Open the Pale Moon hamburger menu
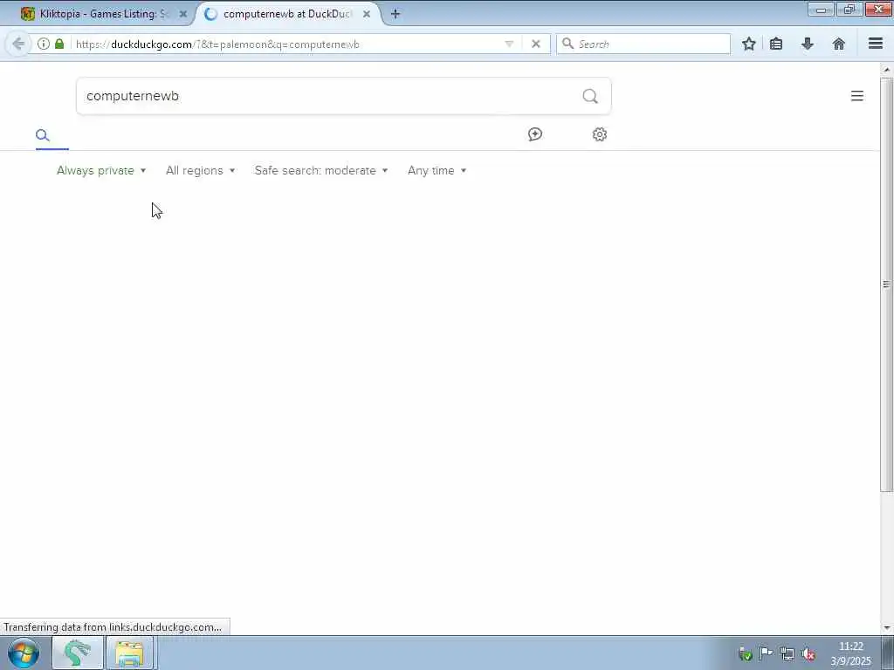The image size is (894, 670). (x=876, y=44)
